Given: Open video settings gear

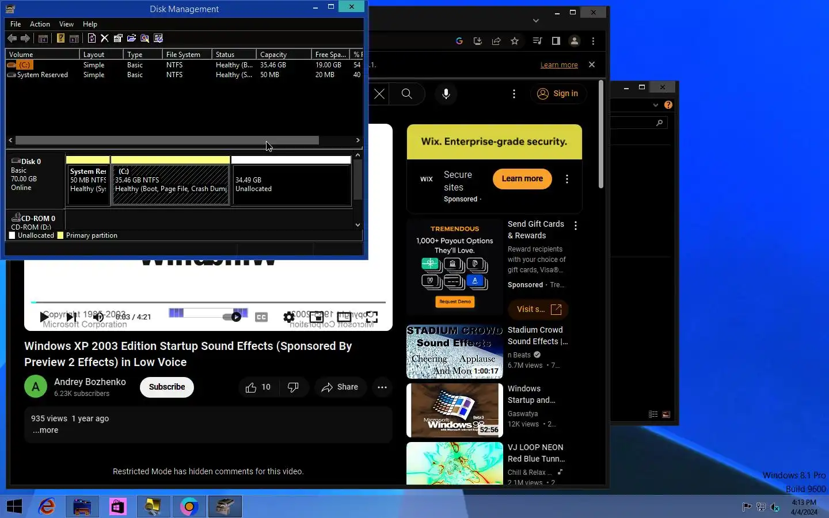Looking at the screenshot, I should 289,317.
